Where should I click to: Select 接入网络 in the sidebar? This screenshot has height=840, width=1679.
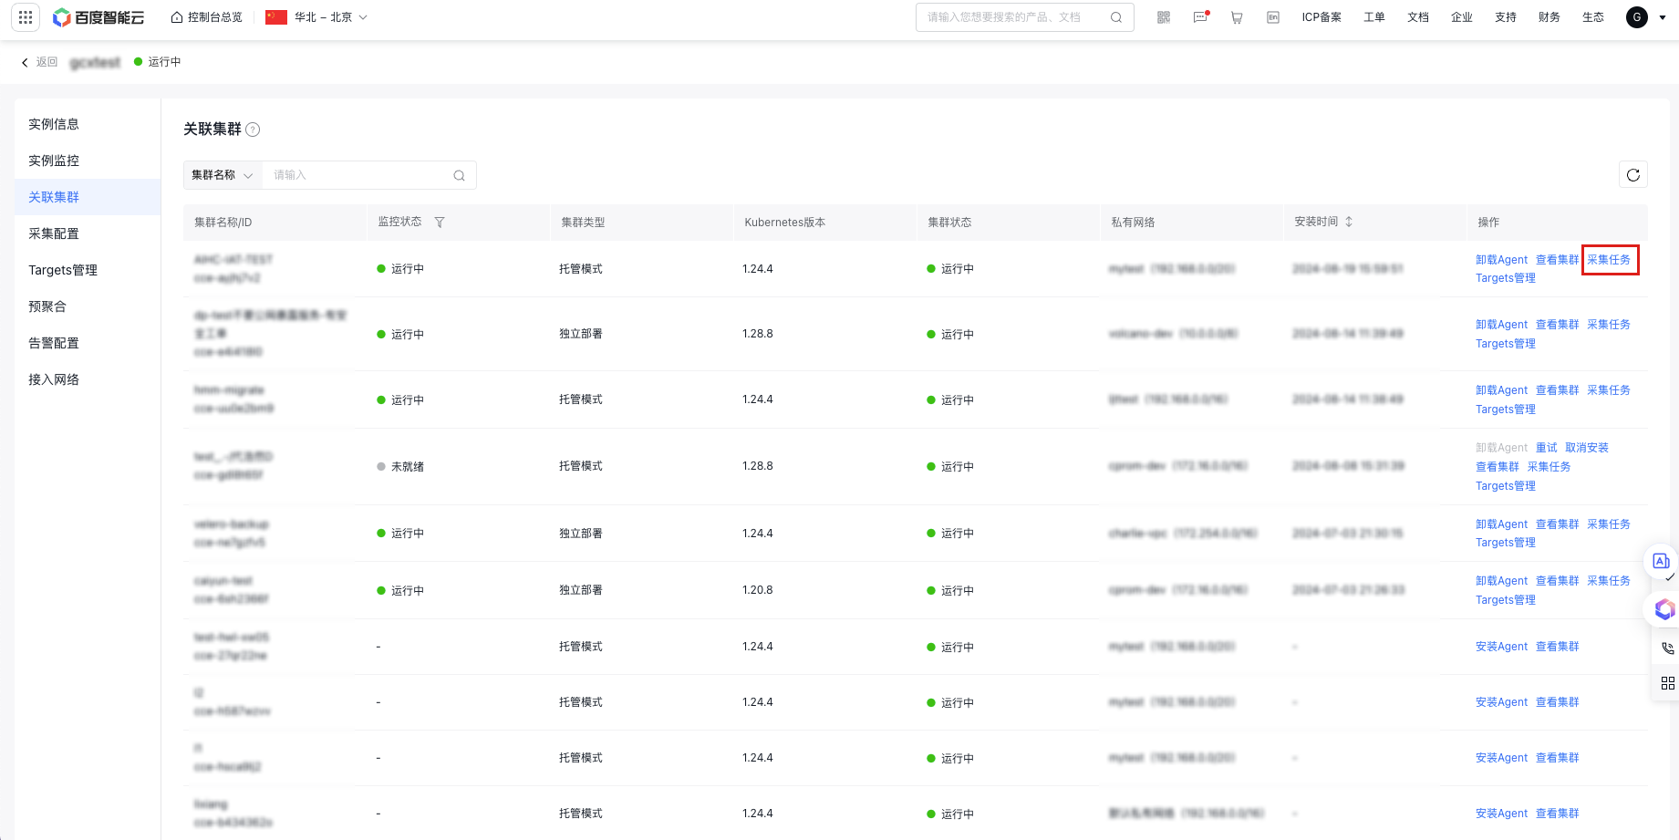88,379
